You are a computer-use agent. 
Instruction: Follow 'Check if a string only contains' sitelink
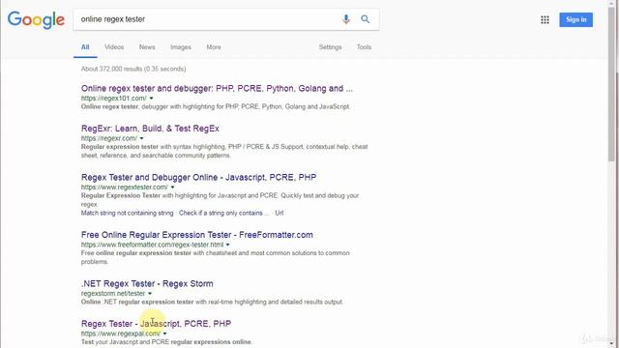pos(223,213)
